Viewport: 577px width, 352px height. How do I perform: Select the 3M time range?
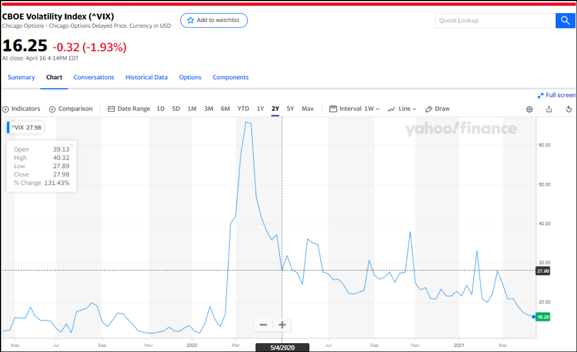(209, 109)
